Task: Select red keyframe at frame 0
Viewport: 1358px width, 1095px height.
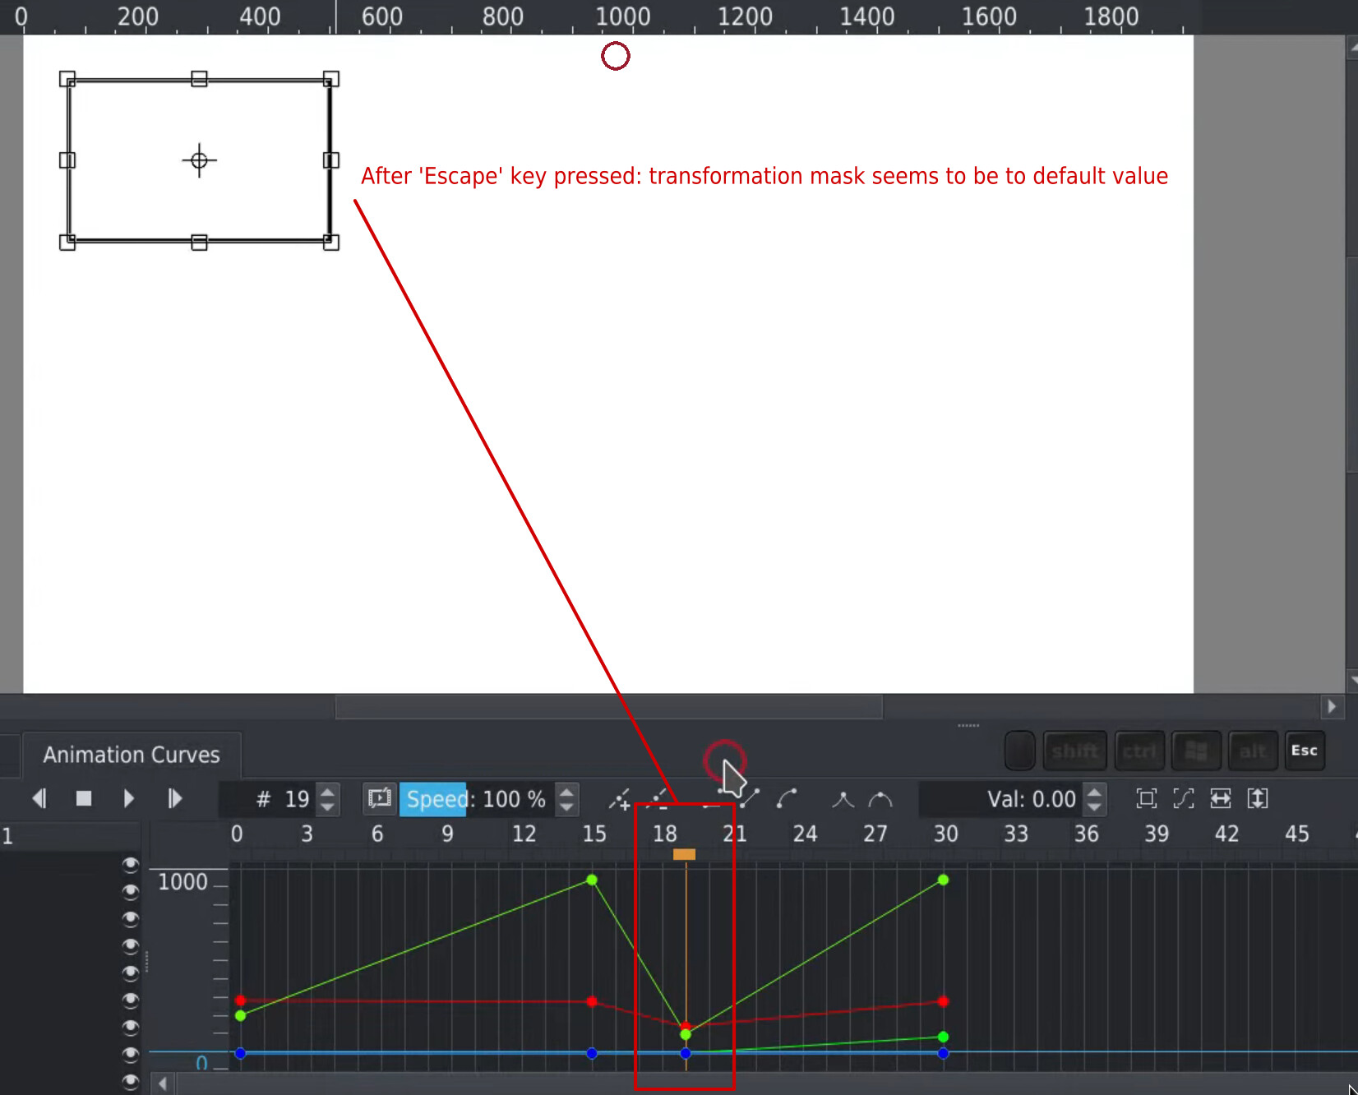Action: [x=240, y=1000]
